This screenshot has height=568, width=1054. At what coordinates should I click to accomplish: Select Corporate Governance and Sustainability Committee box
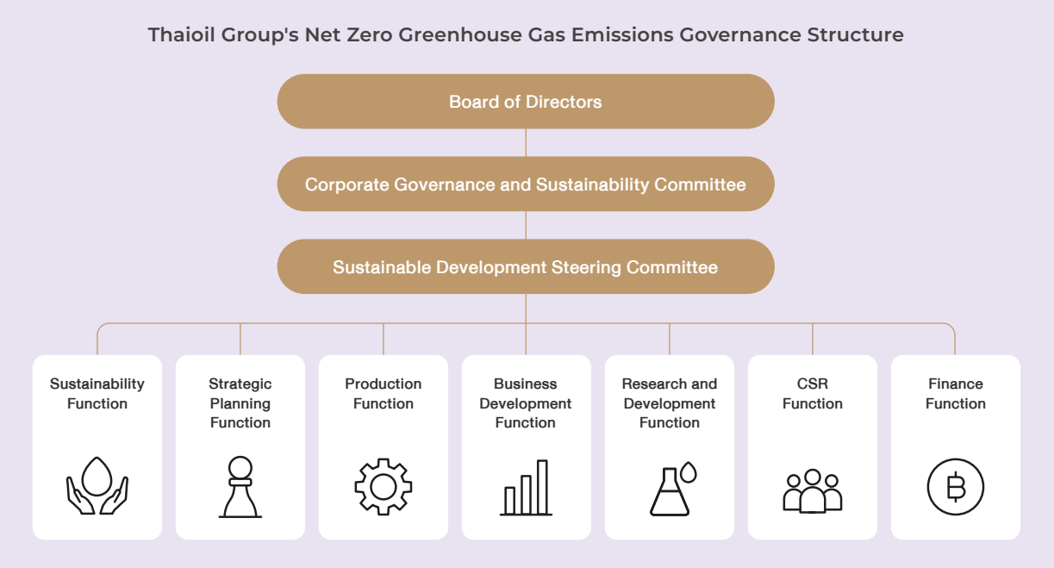pyautogui.click(x=526, y=184)
